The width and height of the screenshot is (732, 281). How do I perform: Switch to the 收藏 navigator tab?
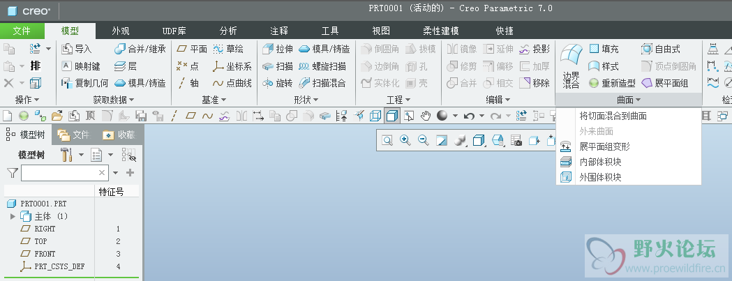click(x=119, y=135)
